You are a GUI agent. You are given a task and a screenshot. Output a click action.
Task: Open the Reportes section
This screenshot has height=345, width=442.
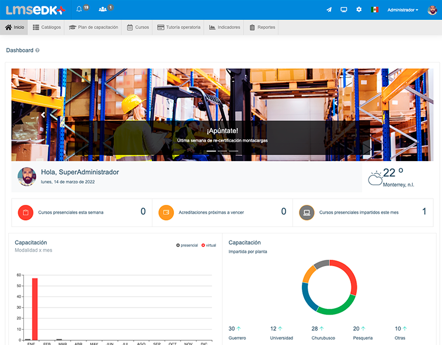coord(262,27)
